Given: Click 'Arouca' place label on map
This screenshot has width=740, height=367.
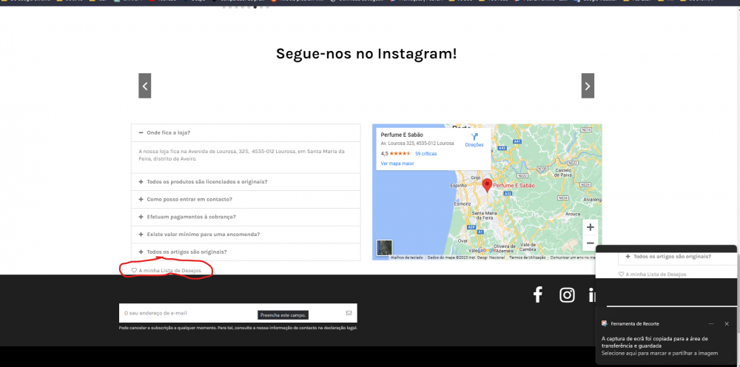Looking at the screenshot, I should point(573,214).
